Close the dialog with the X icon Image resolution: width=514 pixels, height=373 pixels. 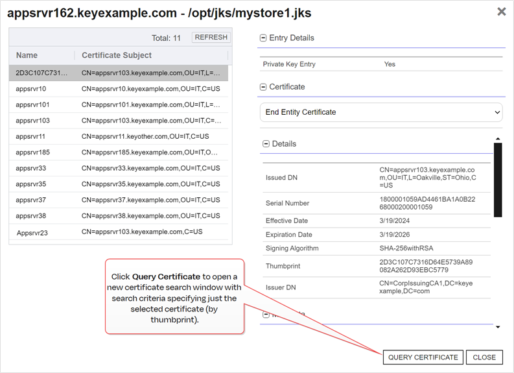point(501,12)
